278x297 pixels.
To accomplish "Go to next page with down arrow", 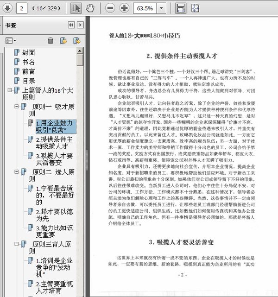I will click(x=7, y=8).
